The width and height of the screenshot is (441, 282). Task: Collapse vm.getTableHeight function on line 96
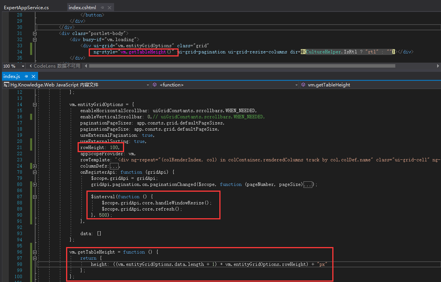35,252
